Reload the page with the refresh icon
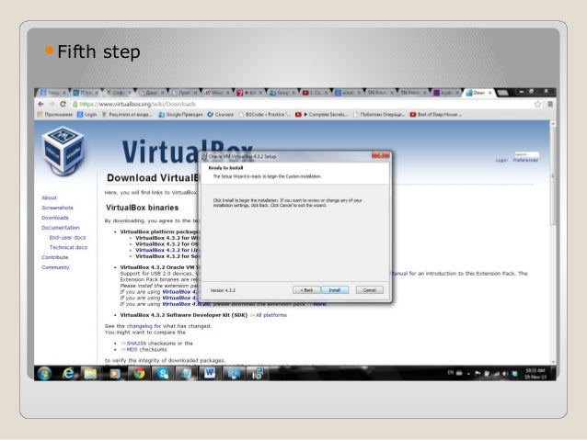Viewport: 587px width, 440px height. pyautogui.click(x=63, y=105)
